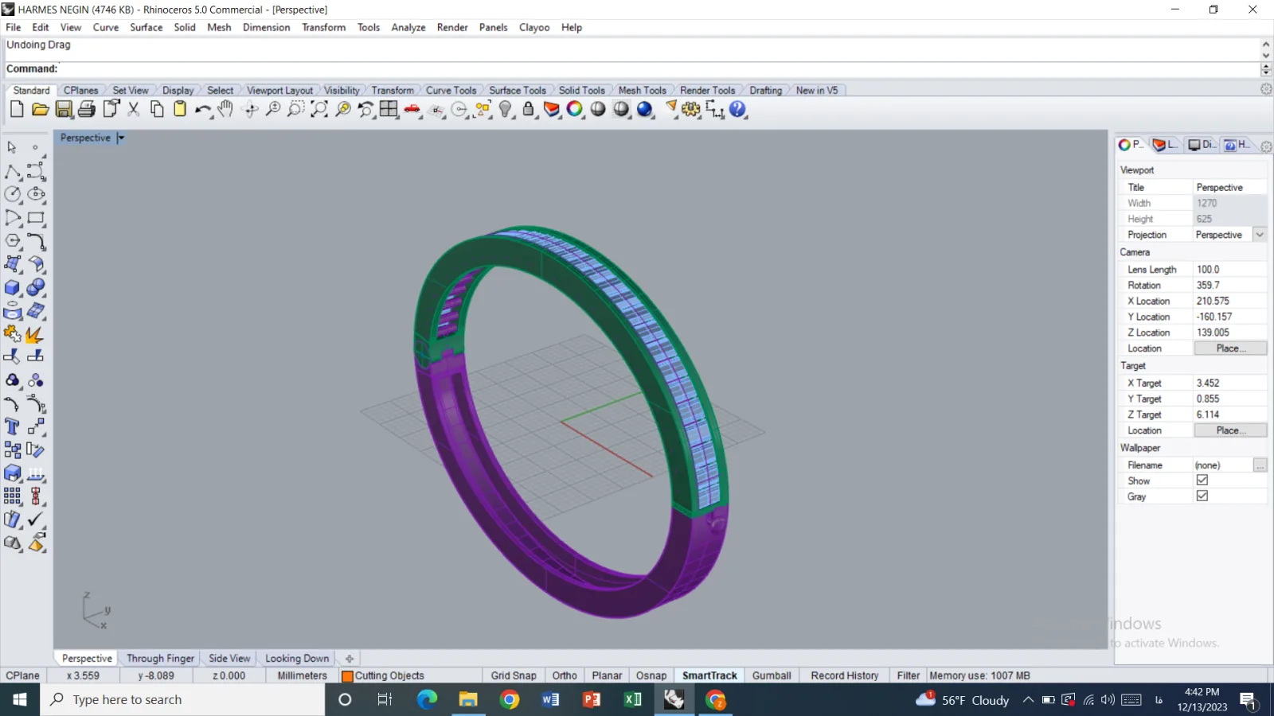This screenshot has height=716, width=1274.
Task: Click the Hide objects lightbulb icon
Action: (506, 110)
